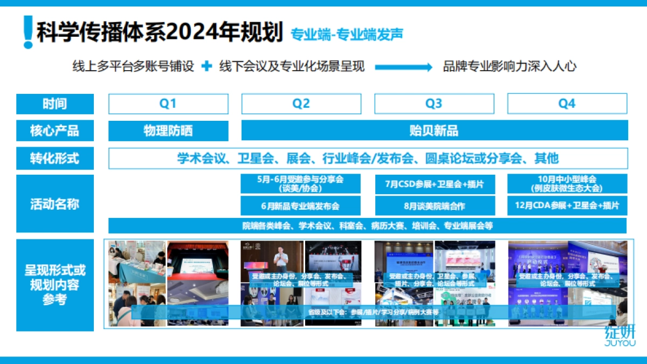
Task: Click the blue exclamation mark icon beside the title
Action: [x=29, y=31]
